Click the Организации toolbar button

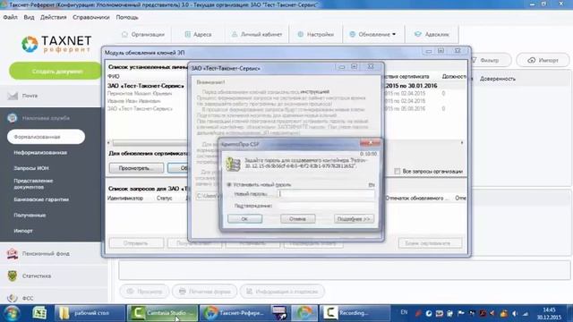[143, 34]
